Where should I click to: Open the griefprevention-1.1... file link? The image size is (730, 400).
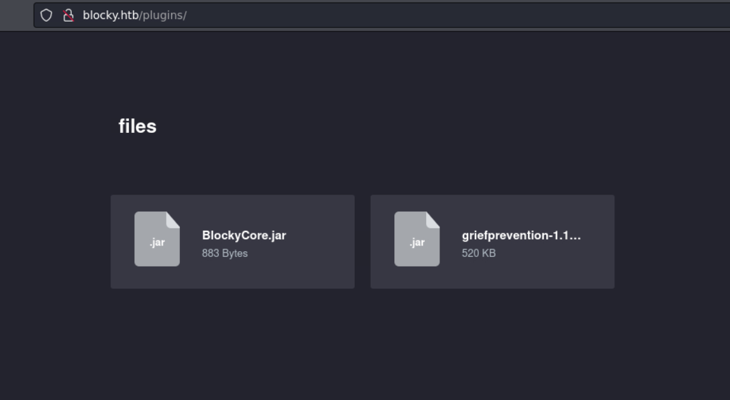pos(521,235)
